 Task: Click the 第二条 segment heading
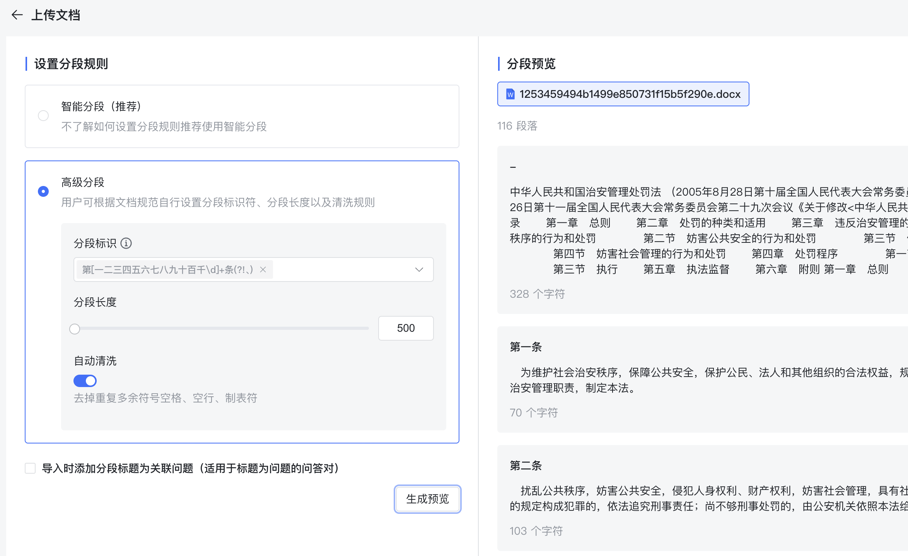coord(526,466)
